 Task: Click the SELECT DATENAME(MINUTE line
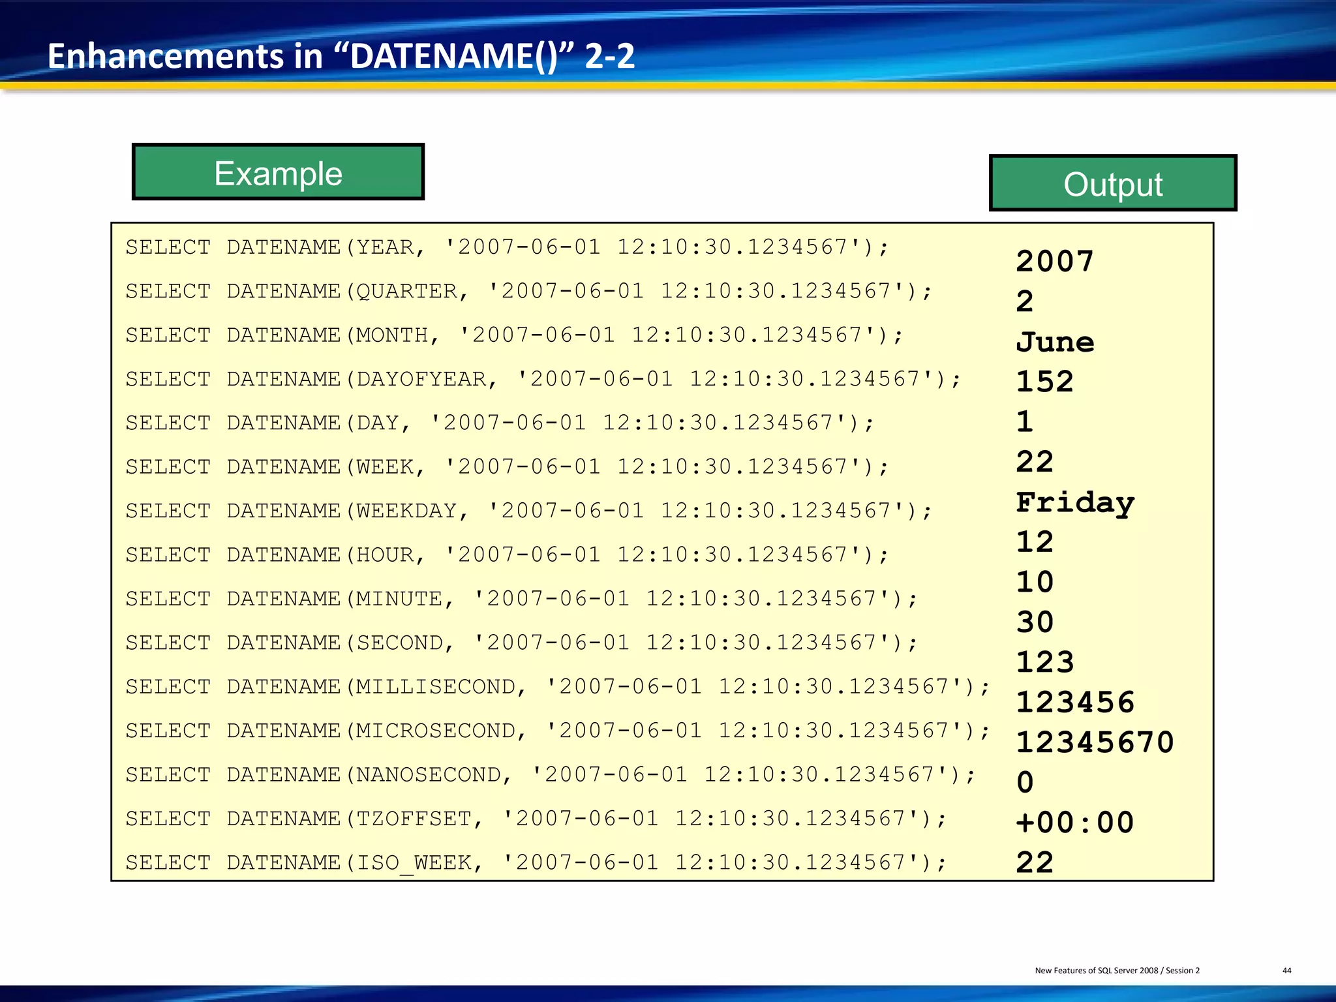click(x=522, y=599)
